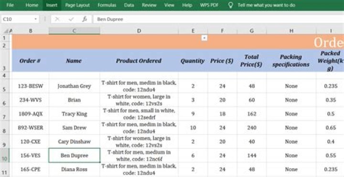Select product cell with code 12nc6f
Image resolution: width=344 pixels, height=177 pixels.
coord(139,156)
